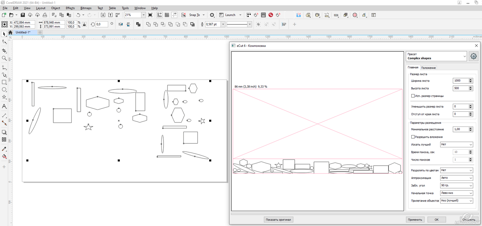Click the Align and distribute icon
Screen dimensions: 482x226
284,24
